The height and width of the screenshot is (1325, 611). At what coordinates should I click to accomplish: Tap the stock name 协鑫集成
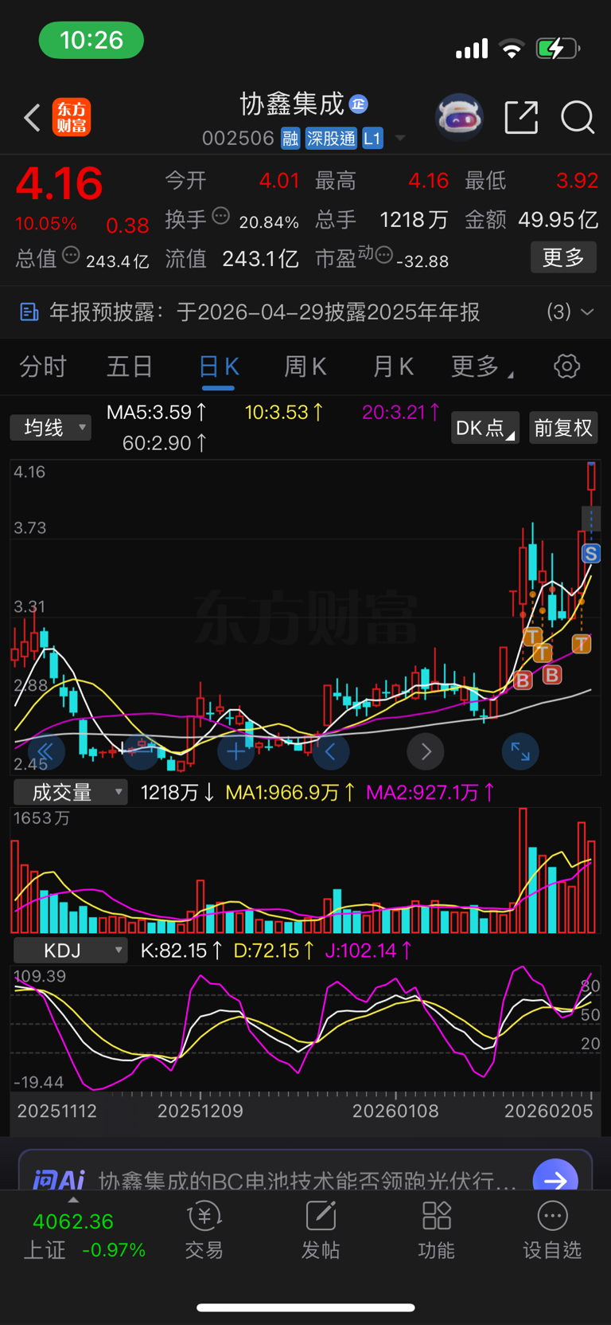click(x=292, y=104)
